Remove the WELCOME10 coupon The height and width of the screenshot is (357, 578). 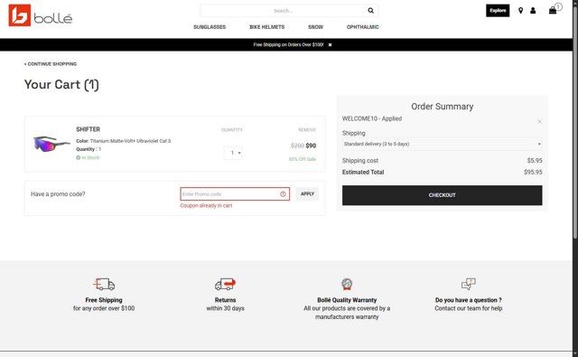coord(539,121)
